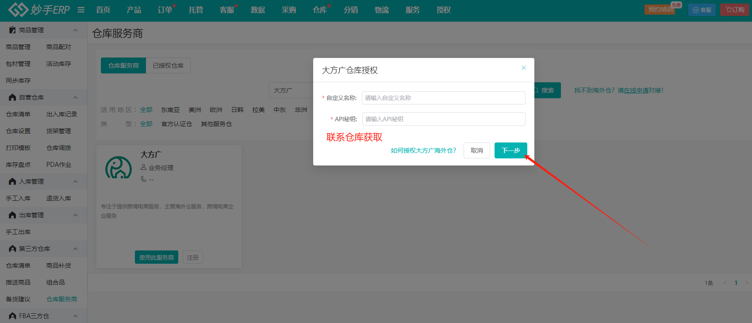Go to next page arrow
752x323 pixels.
tap(747, 283)
